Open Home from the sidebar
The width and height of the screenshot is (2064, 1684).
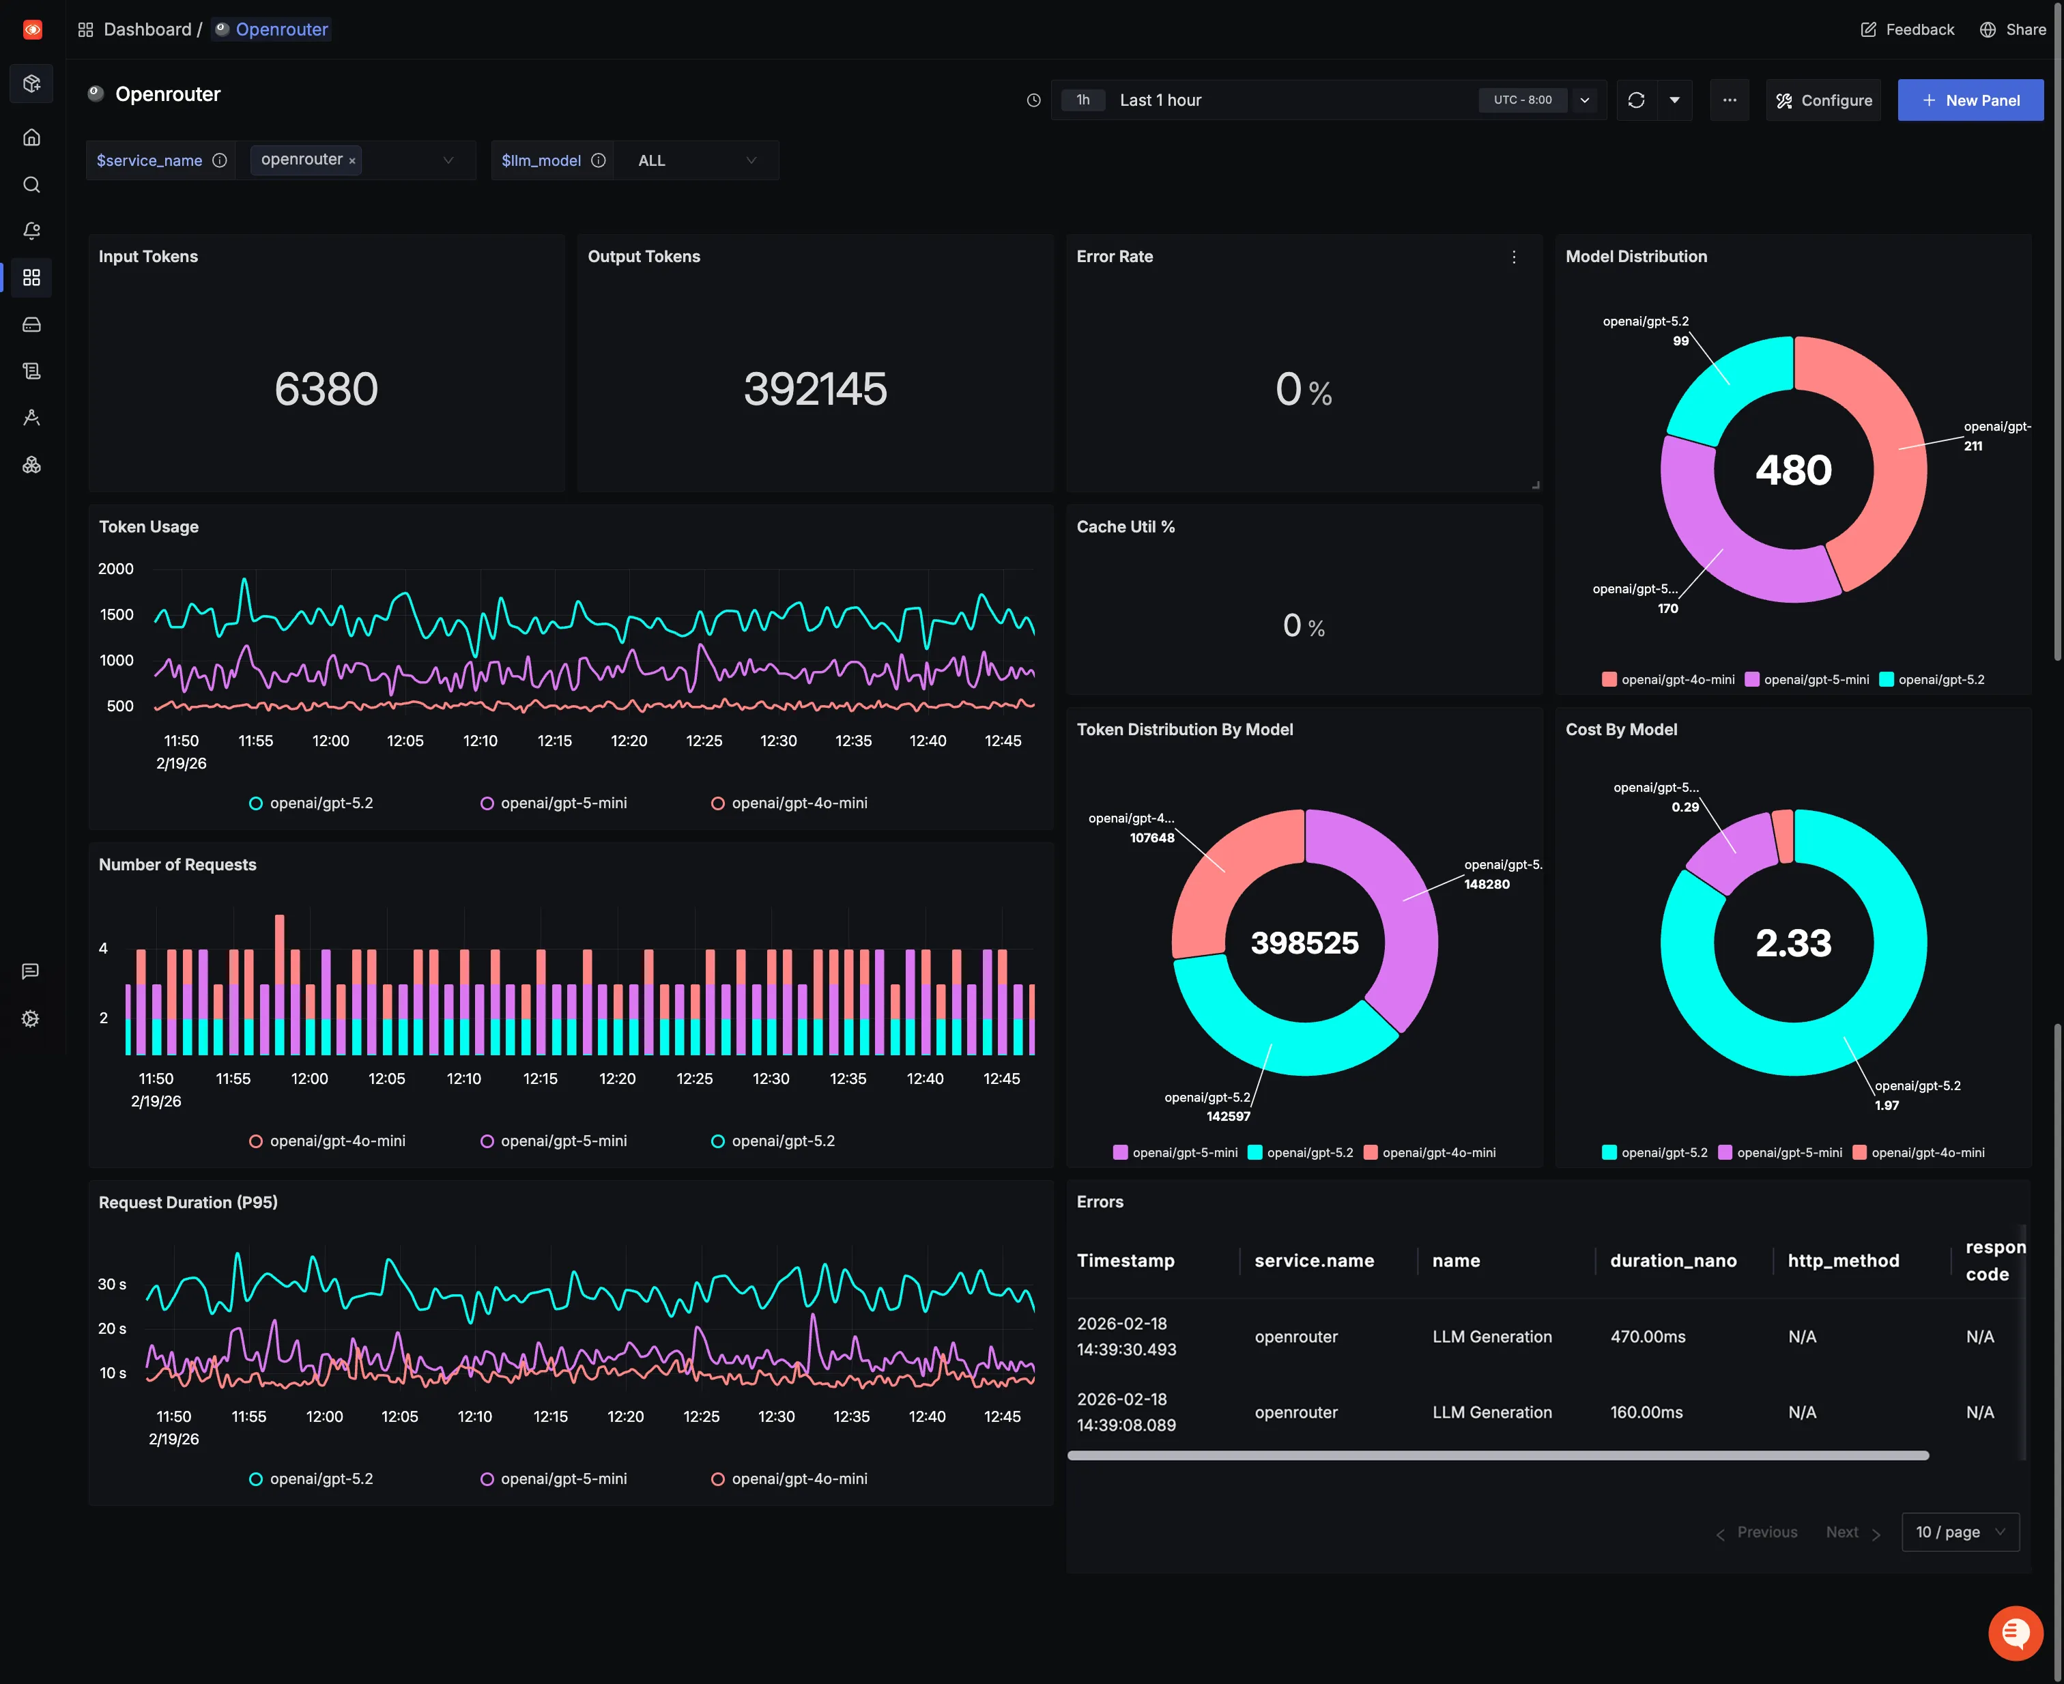coord(31,137)
